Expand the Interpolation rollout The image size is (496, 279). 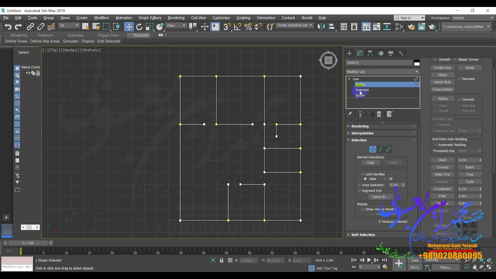tap(382, 133)
